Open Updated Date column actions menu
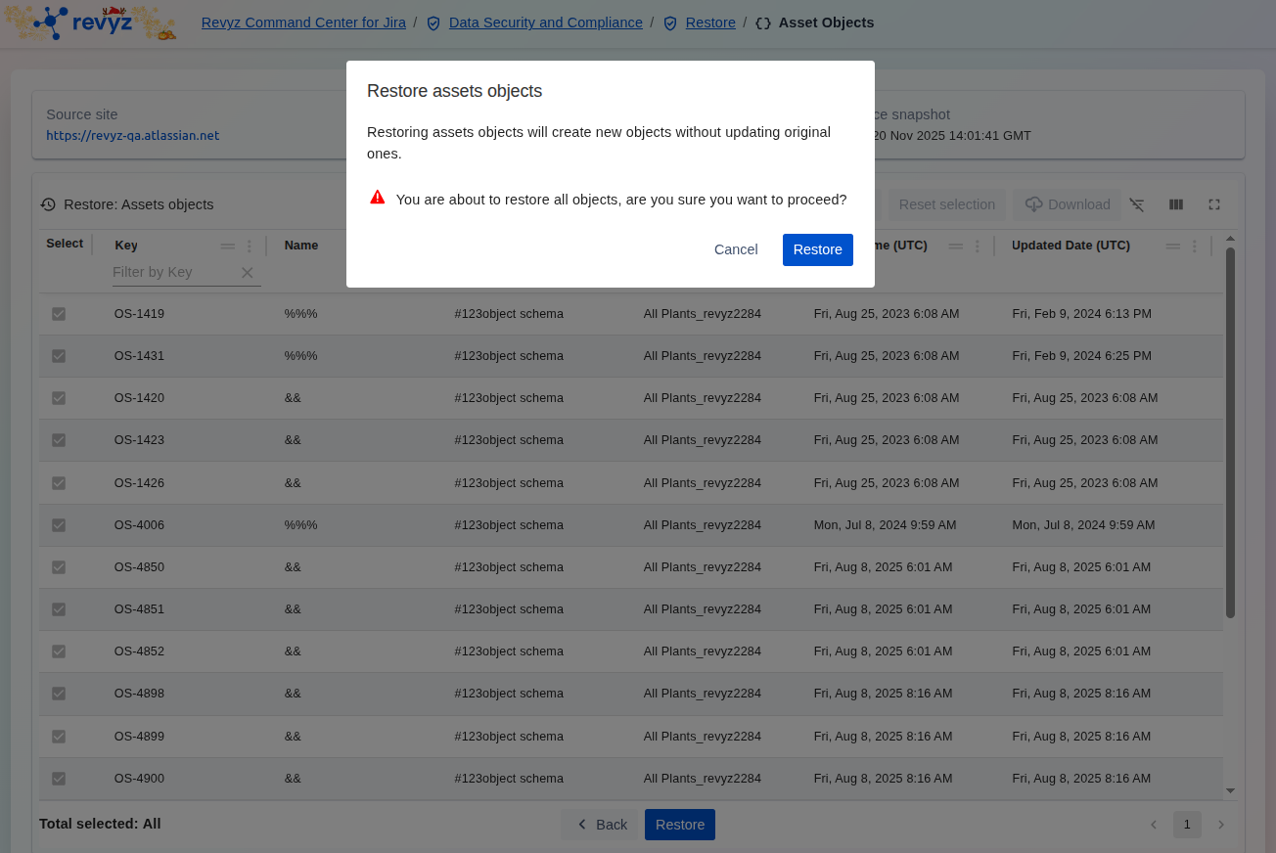This screenshot has width=1276, height=853. click(1194, 247)
